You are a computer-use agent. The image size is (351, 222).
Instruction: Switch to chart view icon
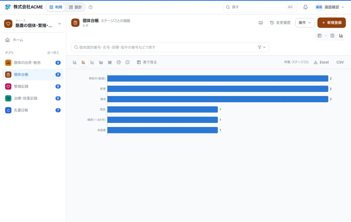(341, 36)
